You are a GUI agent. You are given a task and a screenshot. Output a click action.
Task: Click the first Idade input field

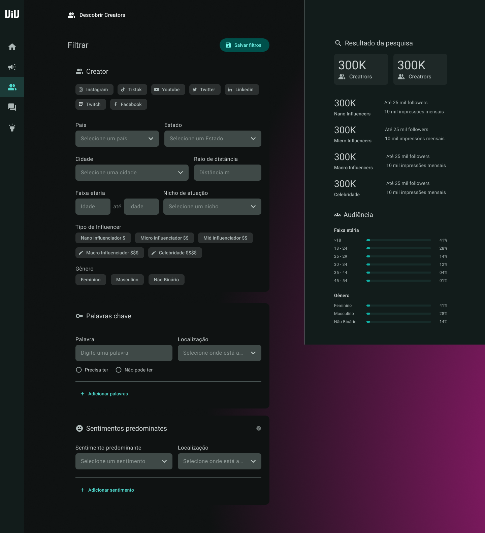click(x=93, y=207)
